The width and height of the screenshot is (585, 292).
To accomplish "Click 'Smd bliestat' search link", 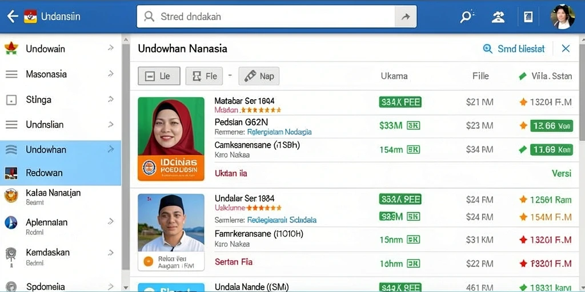I will point(514,49).
